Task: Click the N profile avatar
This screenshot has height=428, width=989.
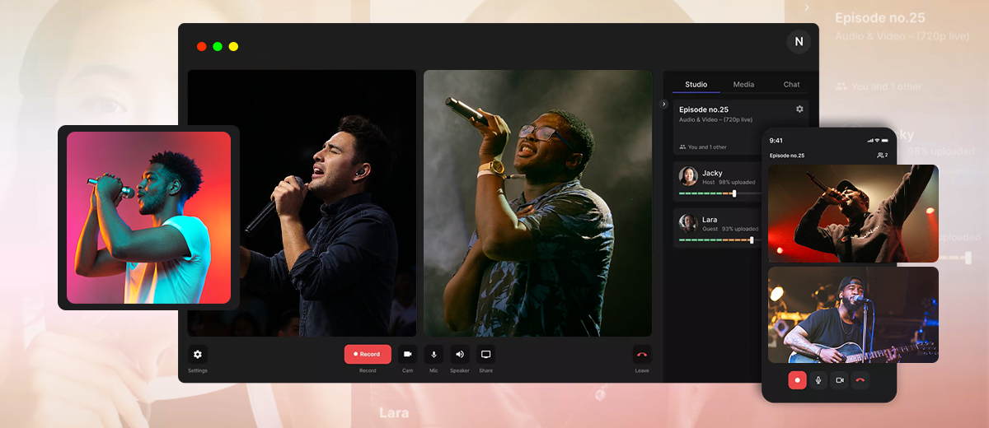Action: [799, 42]
